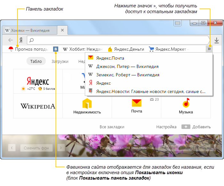The image size is (224, 186).
Task: Open Прогноз погоды bookmark
Action: (x=28, y=49)
